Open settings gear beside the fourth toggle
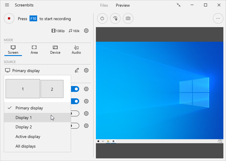Image resolution: width=226 pixels, height=161 pixels. 86,126
